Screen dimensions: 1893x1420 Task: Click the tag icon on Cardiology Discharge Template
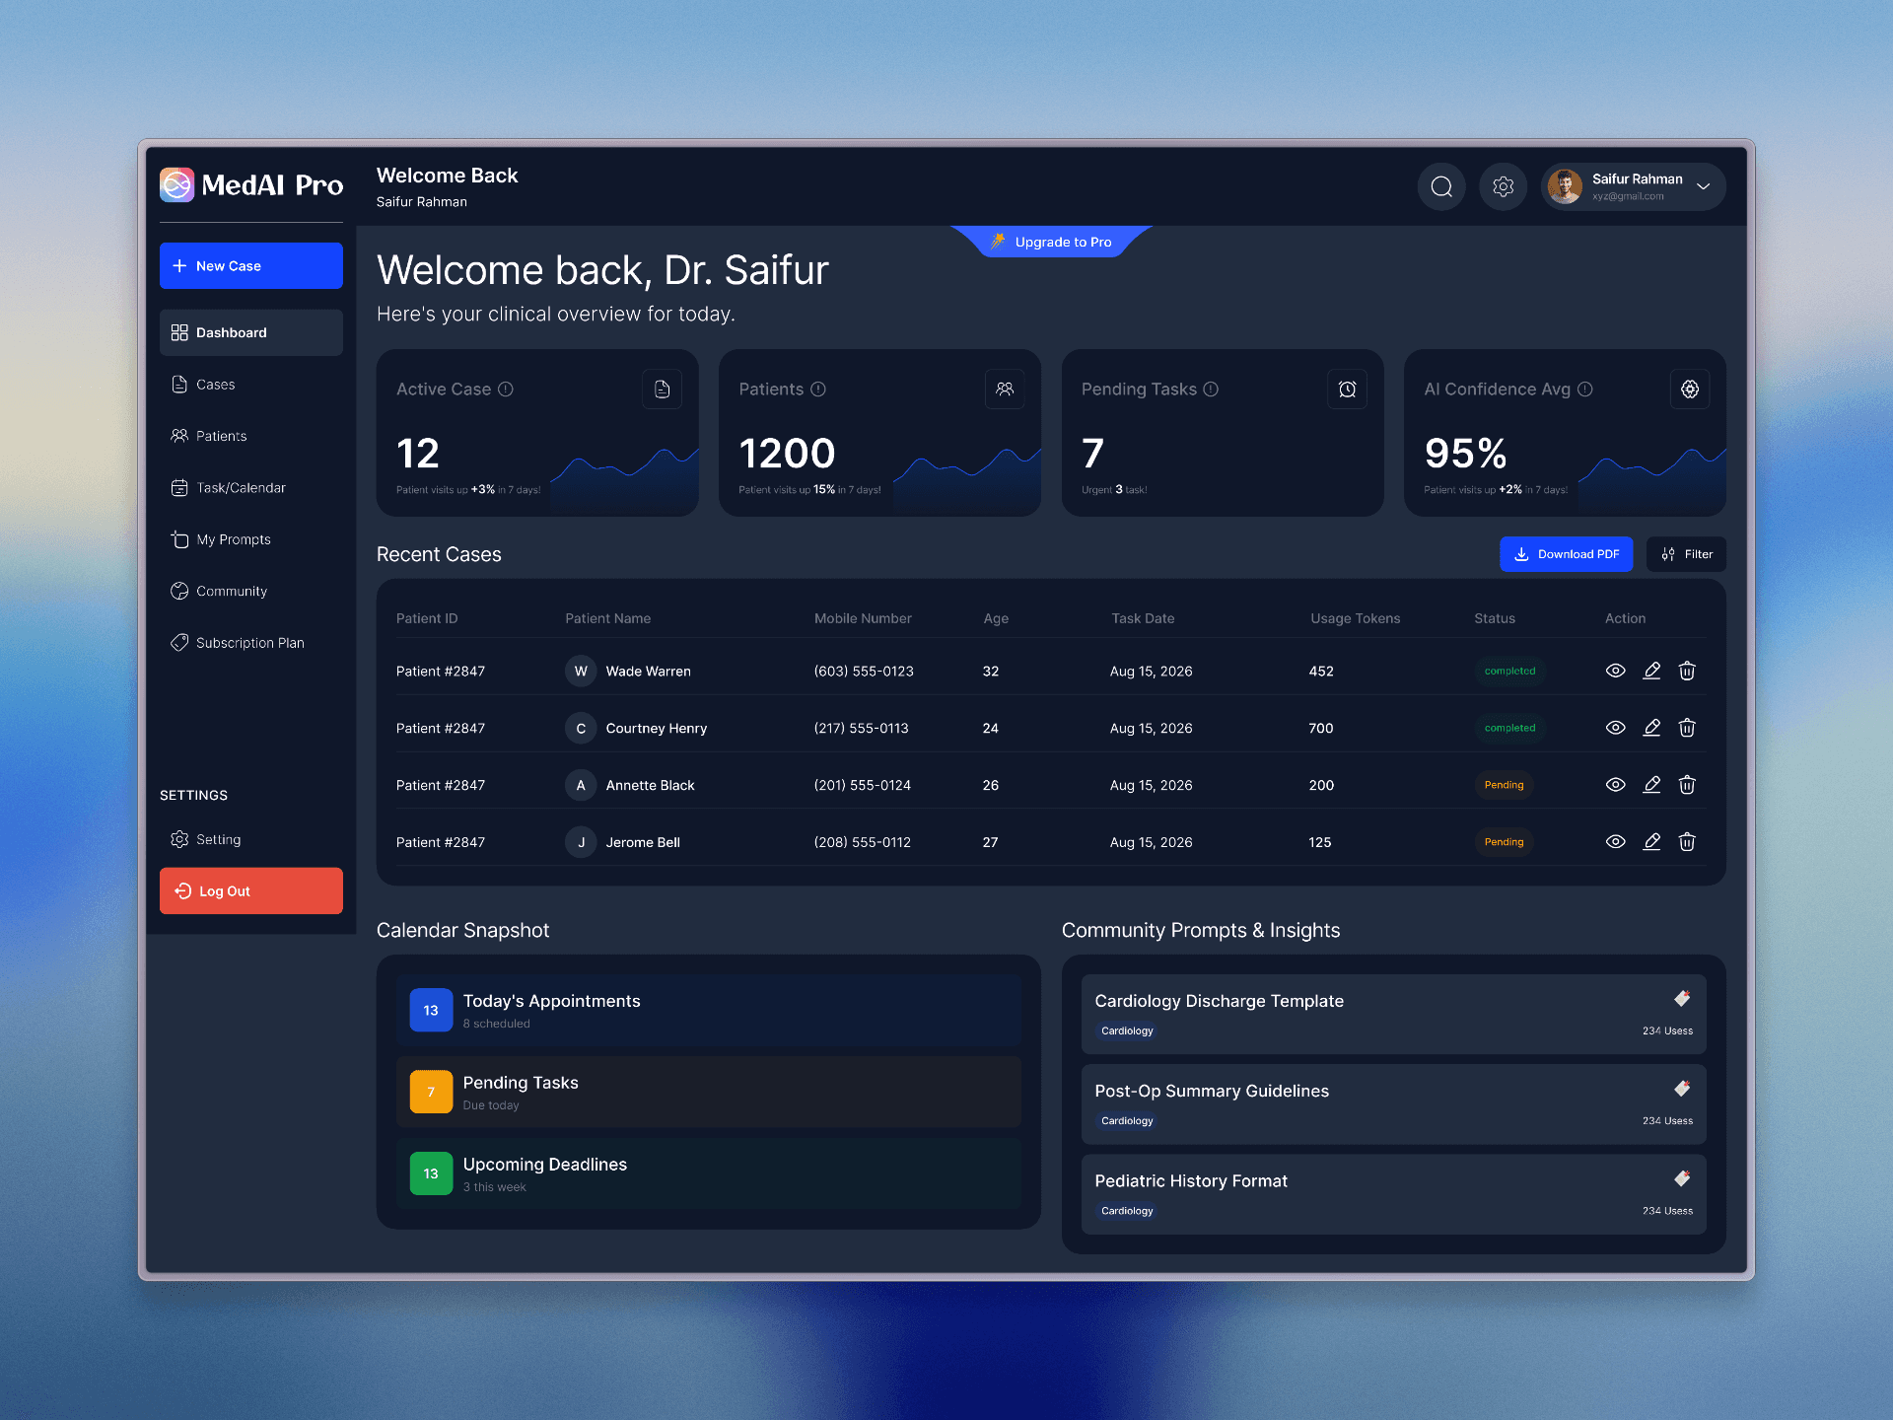click(1682, 999)
